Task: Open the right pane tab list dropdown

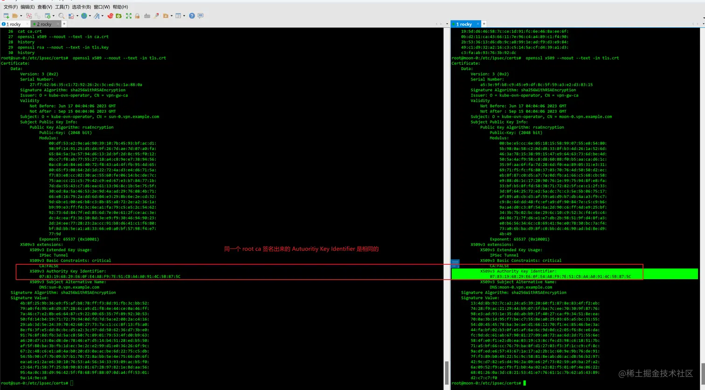Action: [703, 24]
